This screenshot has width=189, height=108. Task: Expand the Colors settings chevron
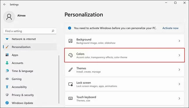click(179, 55)
